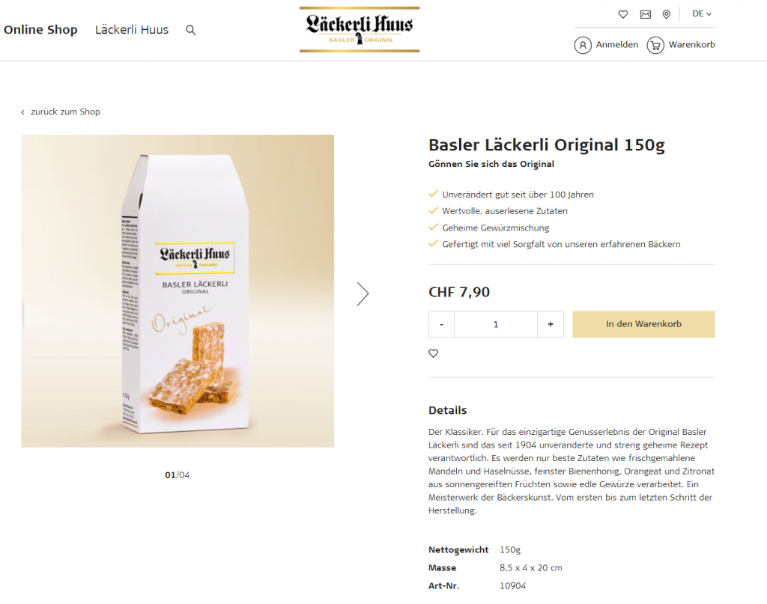Screen dimensions: 767x604
Task: Show next product image with right arrow
Action: click(363, 293)
